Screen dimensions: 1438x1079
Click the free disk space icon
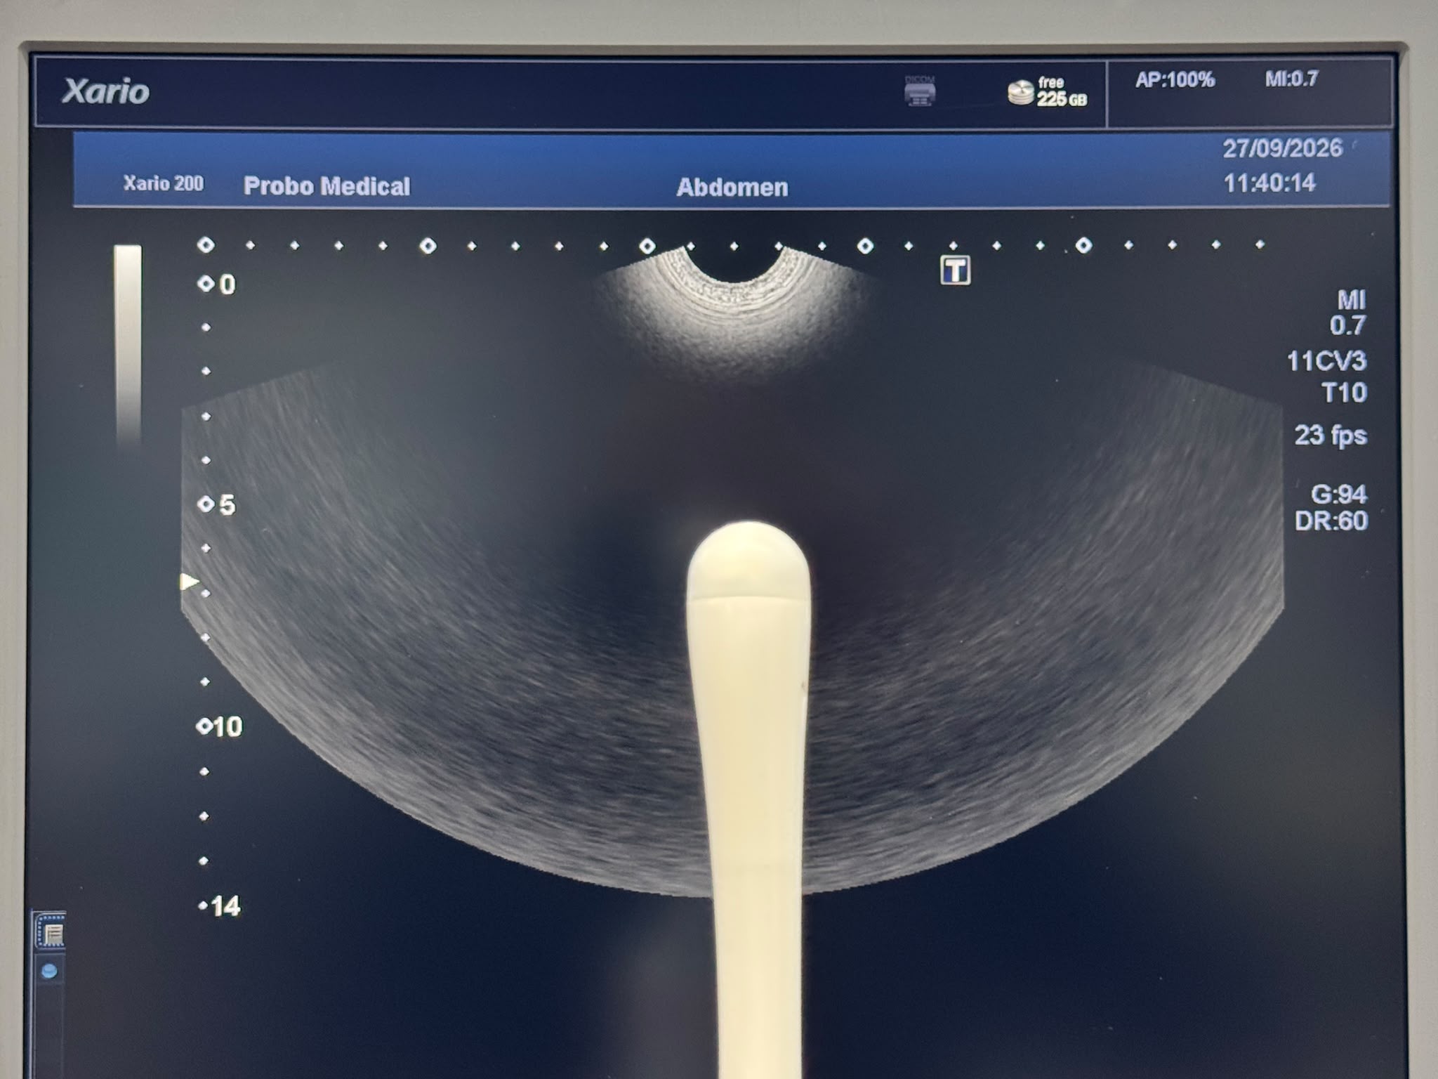point(1020,93)
